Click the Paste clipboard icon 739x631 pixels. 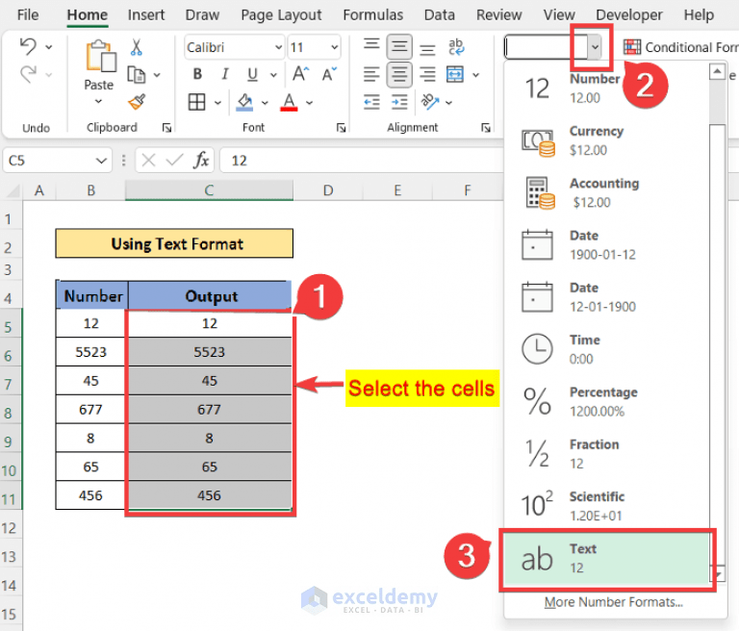pyautogui.click(x=100, y=56)
